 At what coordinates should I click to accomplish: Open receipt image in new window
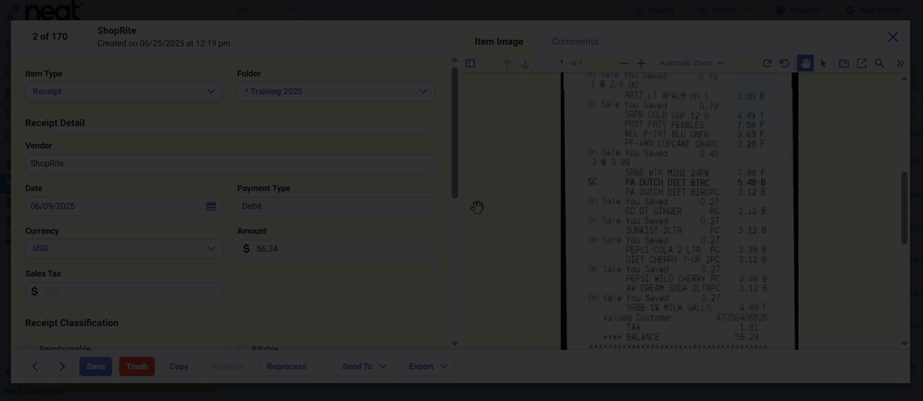[x=861, y=64]
